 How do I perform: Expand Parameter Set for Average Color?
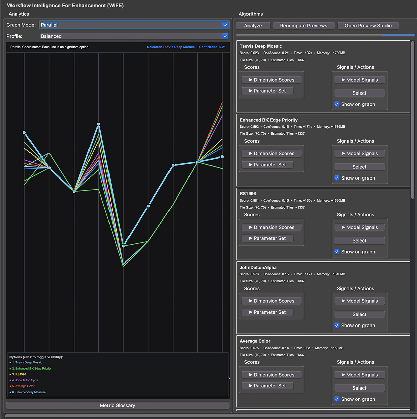click(x=267, y=386)
